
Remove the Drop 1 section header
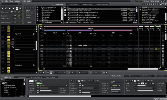tap(34, 49)
